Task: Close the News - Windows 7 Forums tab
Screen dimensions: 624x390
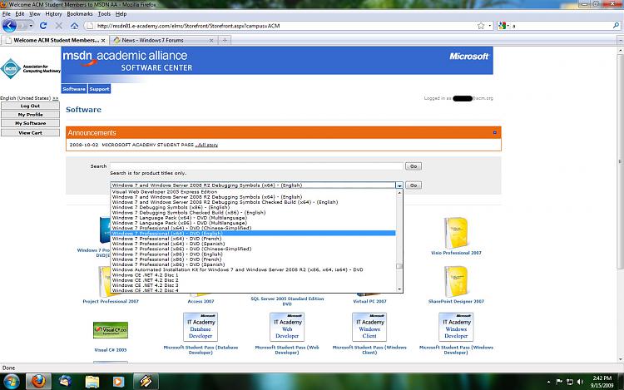Action: (x=211, y=40)
